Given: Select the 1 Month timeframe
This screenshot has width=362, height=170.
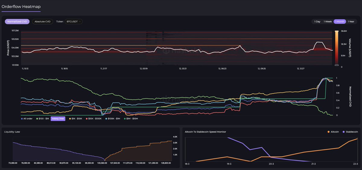Looking at the screenshot, I should click(x=339, y=22).
